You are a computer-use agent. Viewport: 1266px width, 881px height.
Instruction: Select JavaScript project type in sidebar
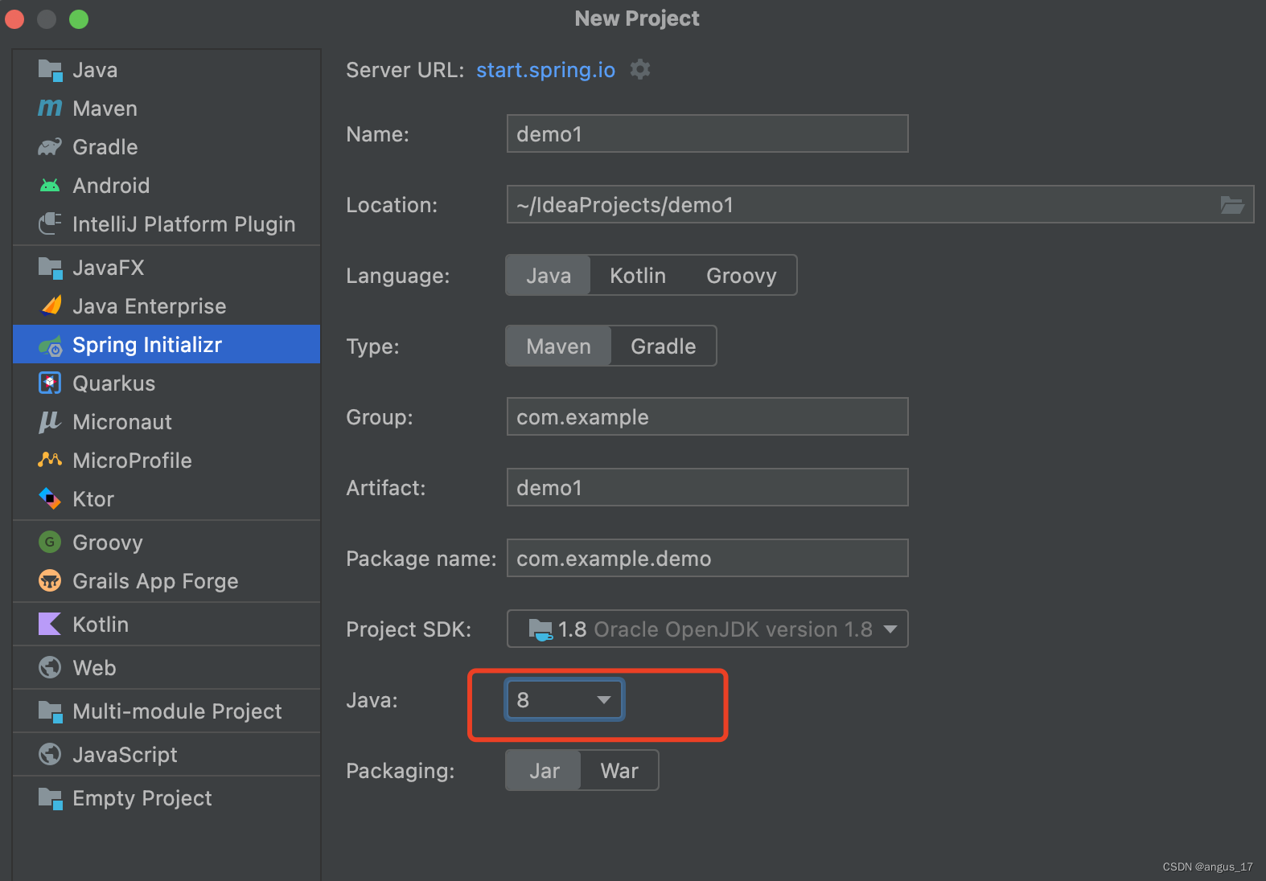pos(166,755)
